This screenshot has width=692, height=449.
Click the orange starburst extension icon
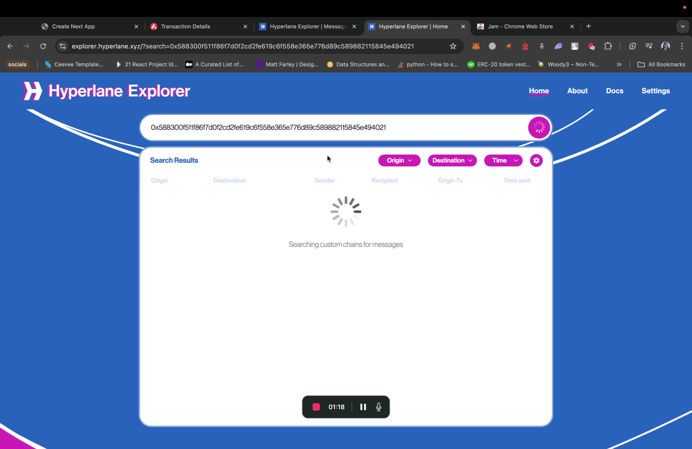click(509, 46)
